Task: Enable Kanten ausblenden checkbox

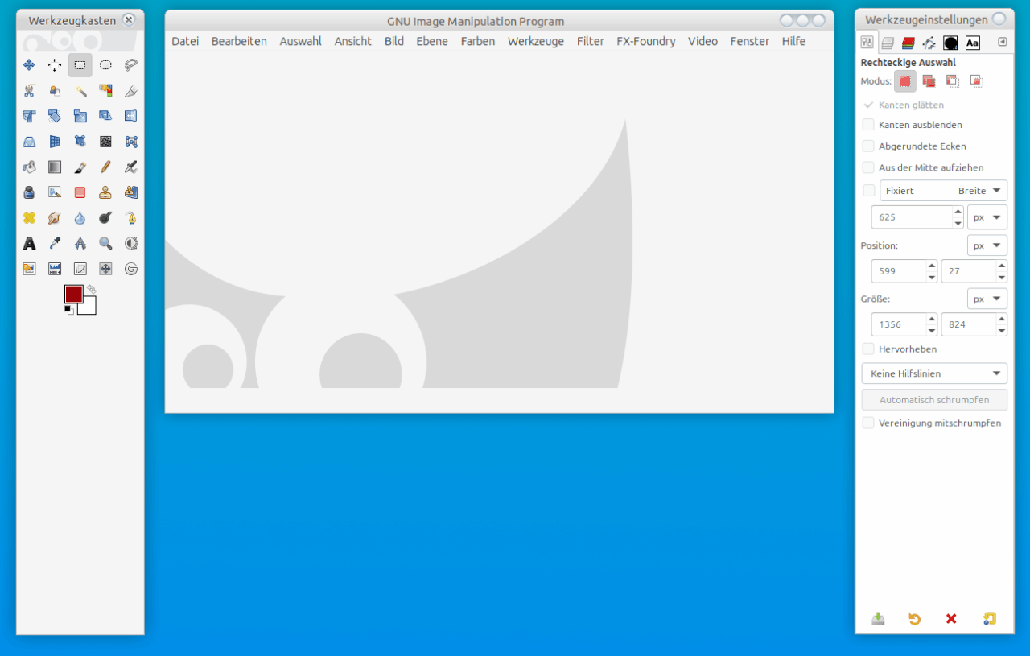Action: 868,125
